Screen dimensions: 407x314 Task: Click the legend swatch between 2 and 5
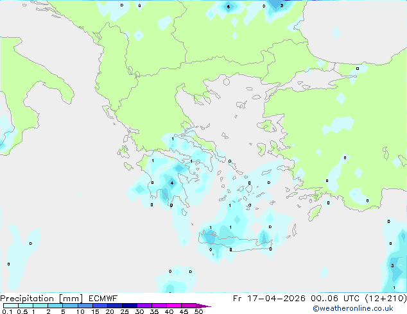pyautogui.click(x=55, y=306)
